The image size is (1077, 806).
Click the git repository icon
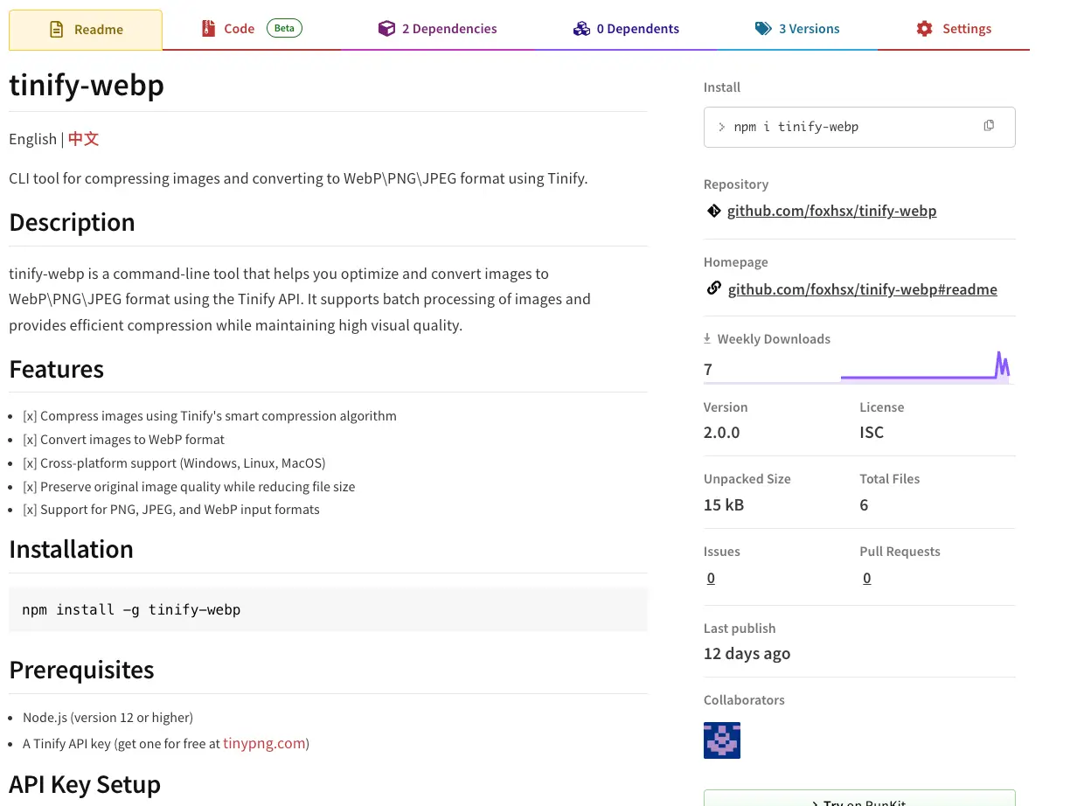713,211
